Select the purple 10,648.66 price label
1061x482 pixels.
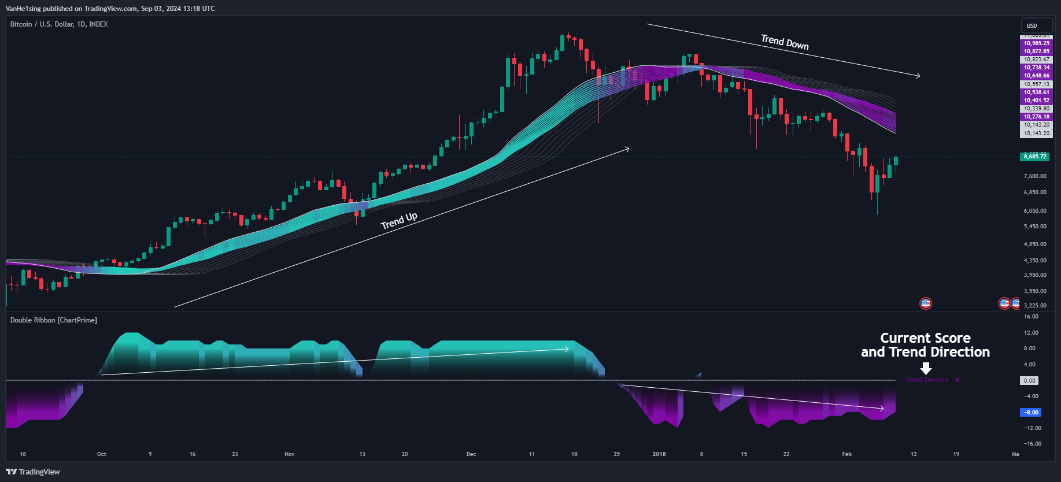(x=1036, y=76)
